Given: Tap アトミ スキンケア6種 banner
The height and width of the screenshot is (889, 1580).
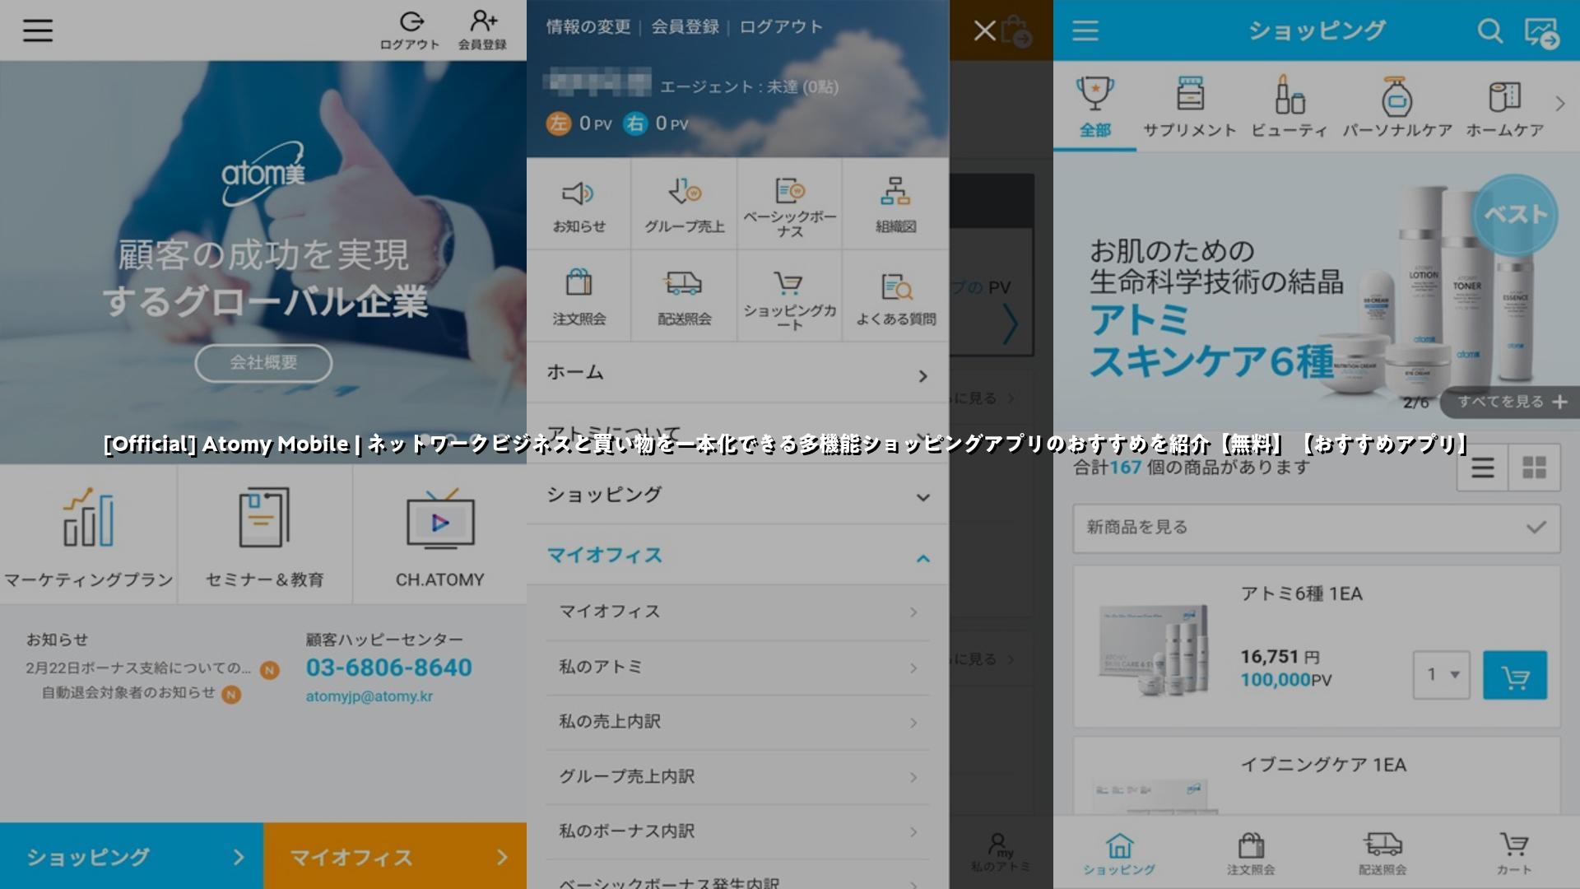Looking at the screenshot, I should (x=1317, y=291).
